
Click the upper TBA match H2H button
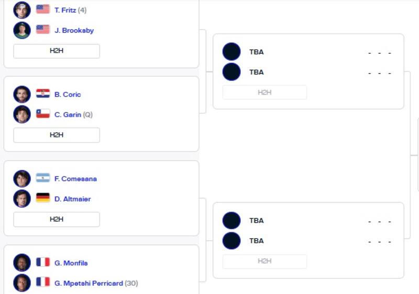264,92
